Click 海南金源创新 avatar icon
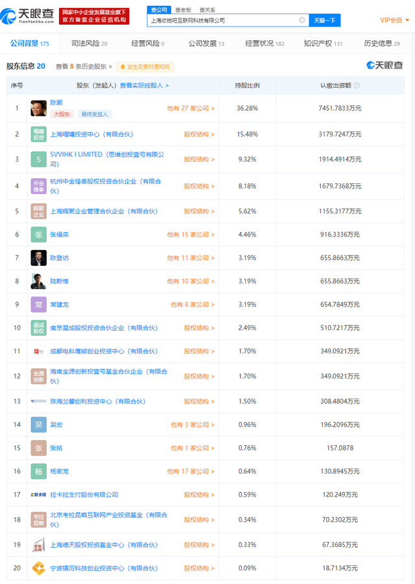Screen dimensions: 415x584 point(39,376)
